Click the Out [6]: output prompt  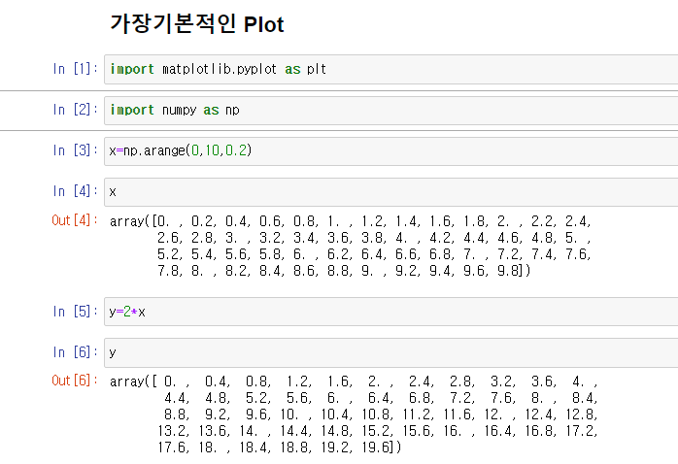click(x=75, y=381)
